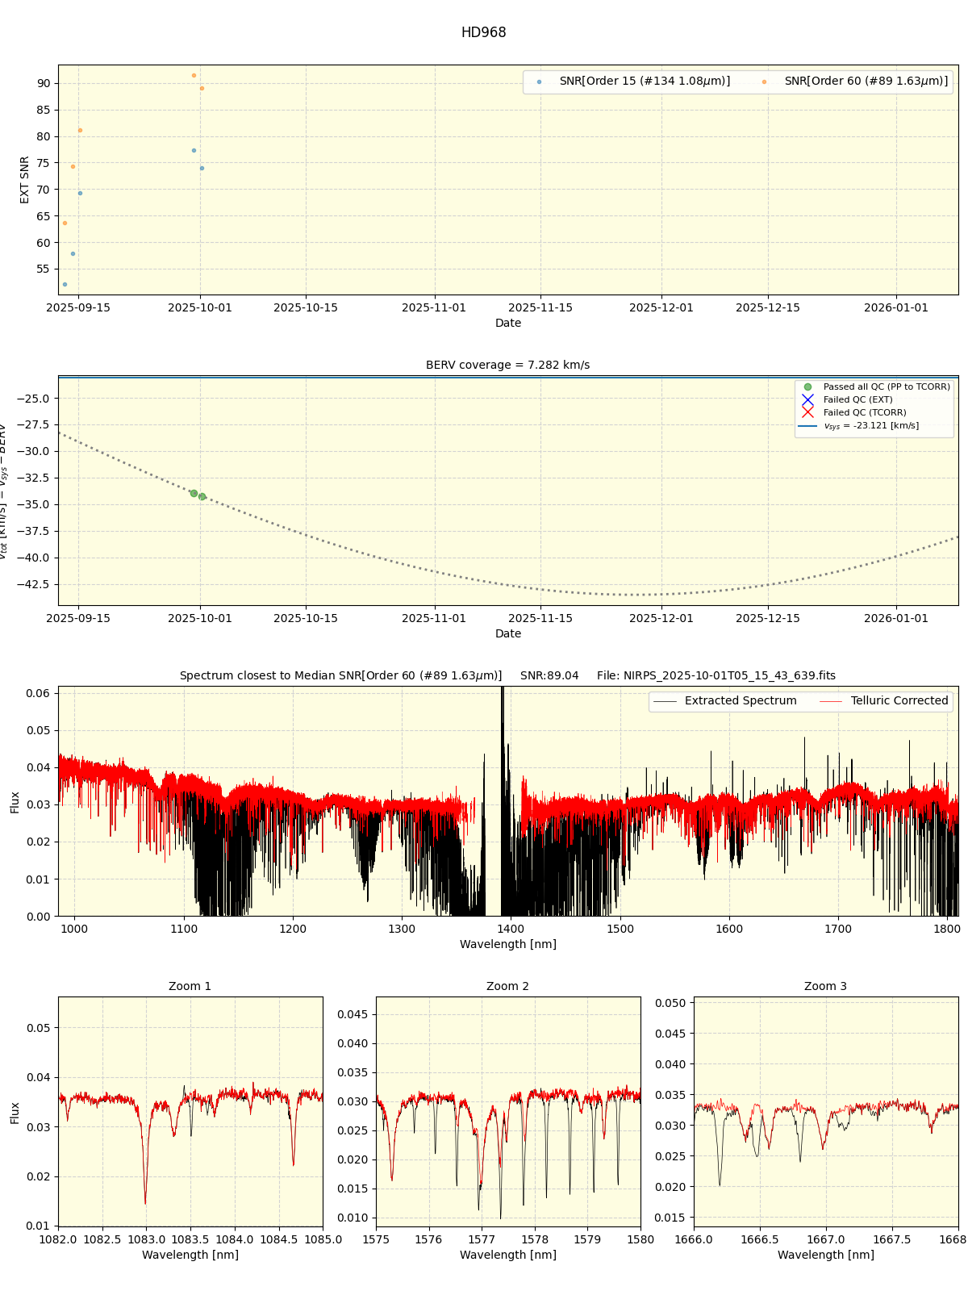Select the lowest blue SNR data point

pyautogui.click(x=65, y=284)
